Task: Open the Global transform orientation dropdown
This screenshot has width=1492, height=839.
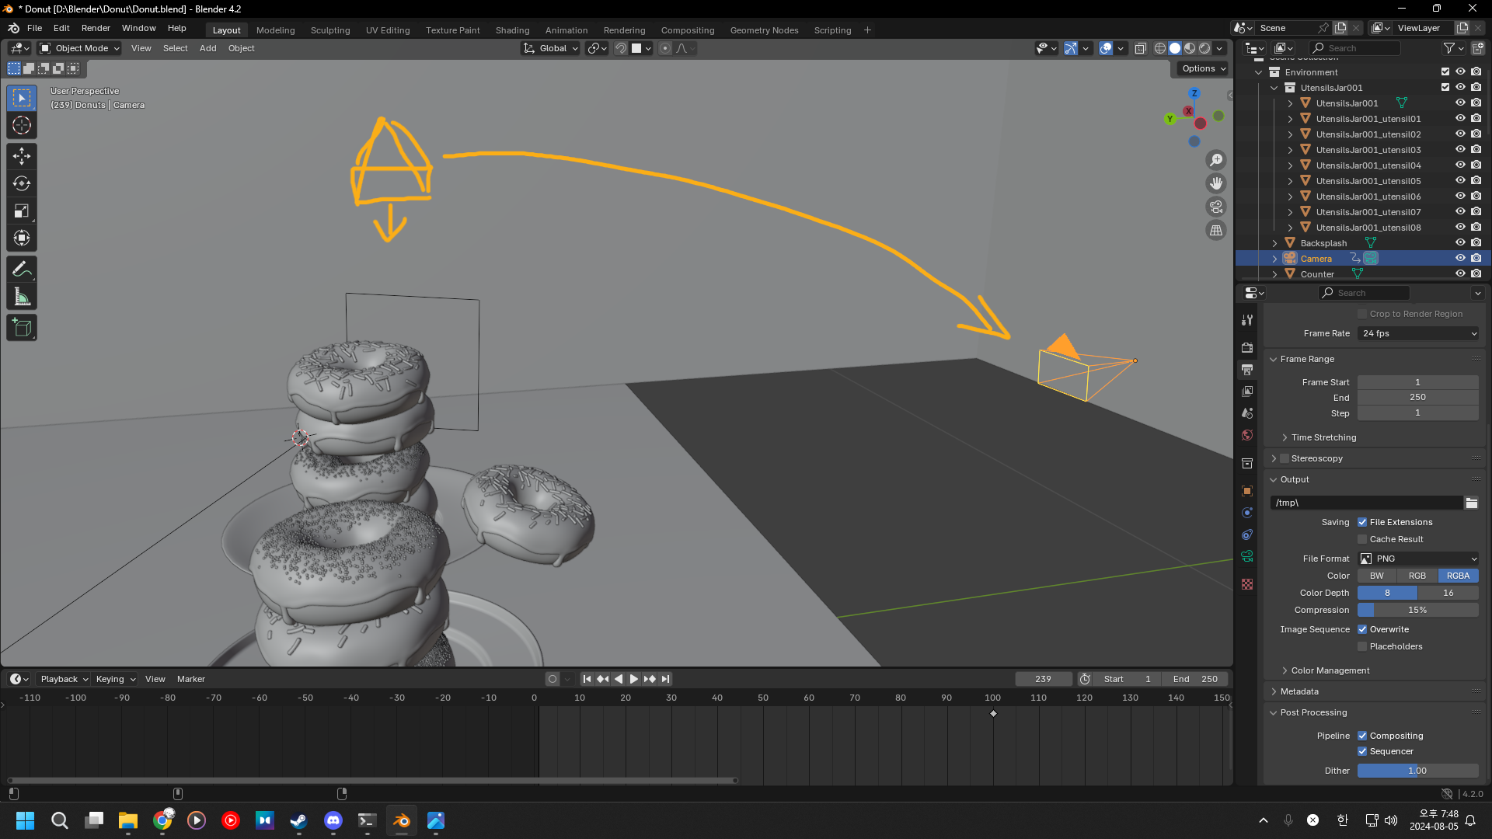Action: pos(551,48)
